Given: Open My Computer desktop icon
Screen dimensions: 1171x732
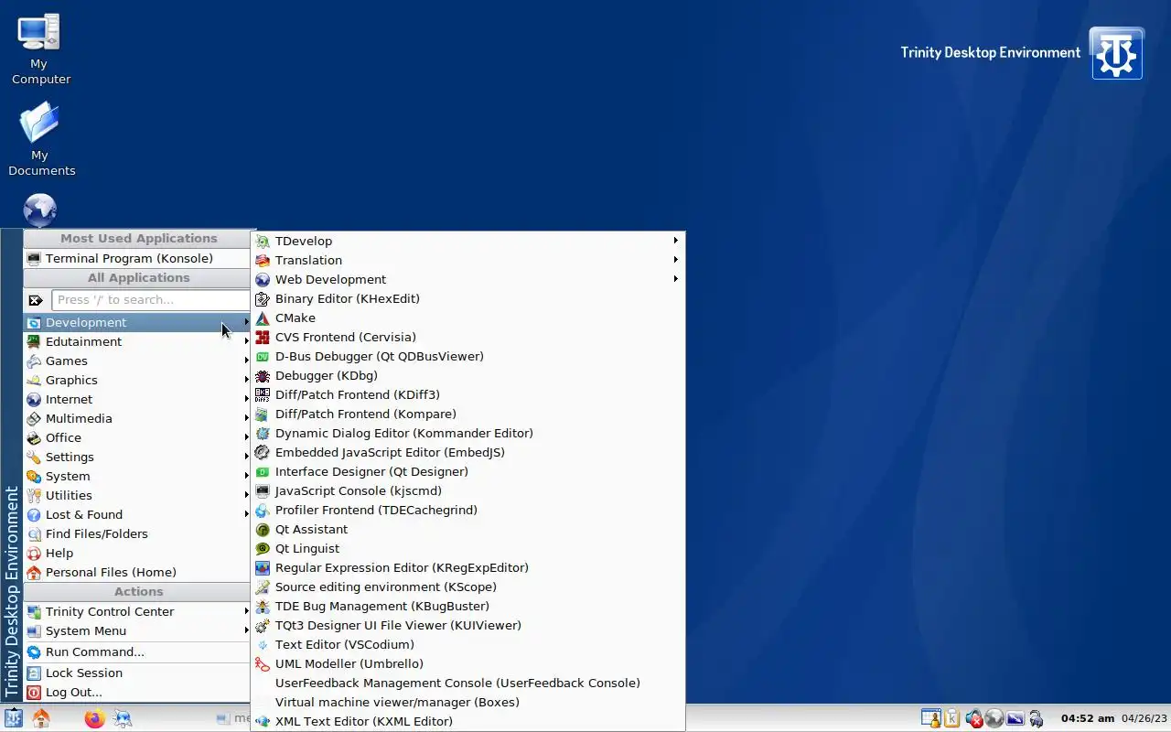Looking at the screenshot, I should point(39,48).
